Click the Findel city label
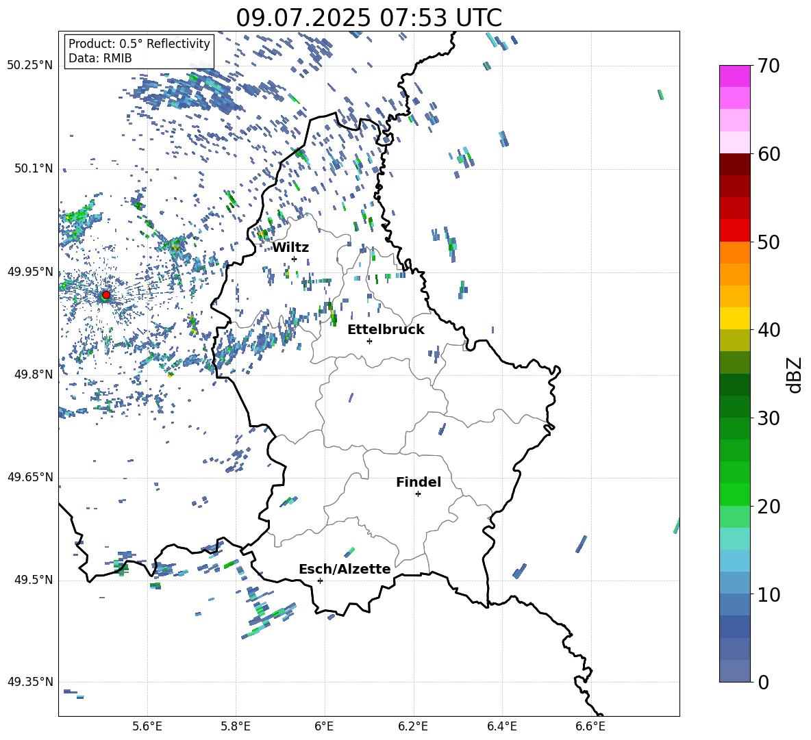Screen dimensions: 811x740 click(419, 482)
